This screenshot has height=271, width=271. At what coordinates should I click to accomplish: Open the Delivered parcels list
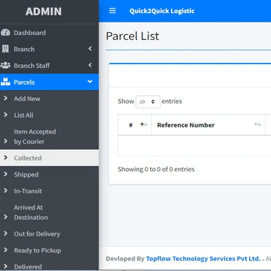pyautogui.click(x=49, y=265)
